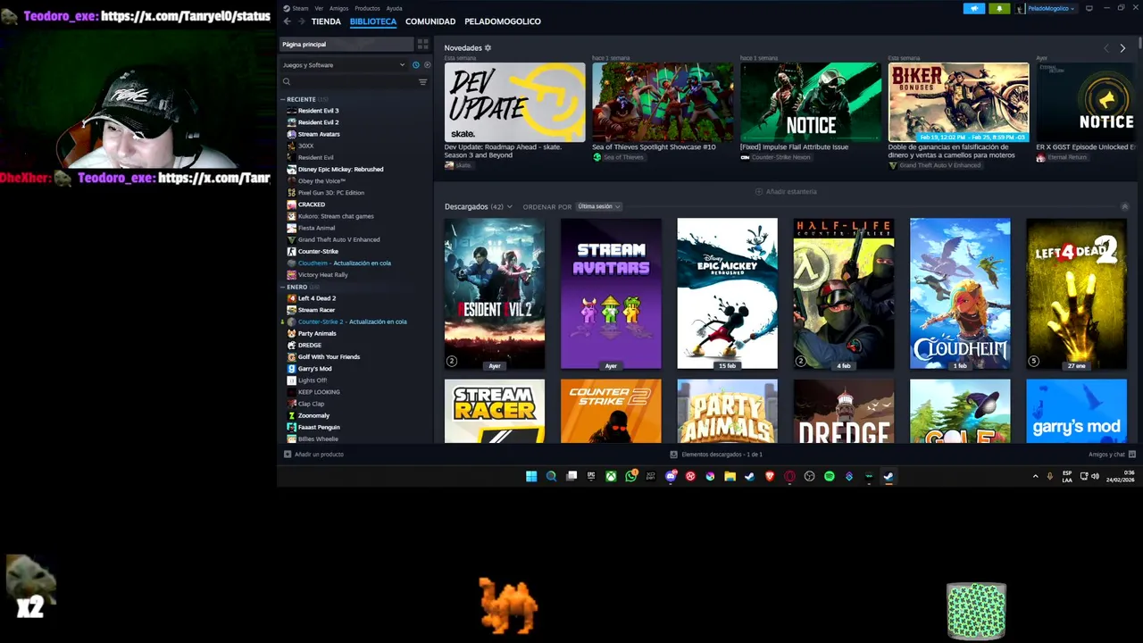Screen dimensions: 1143x643
Task: Show next Novedades with right arrow
Action: coord(1122,48)
